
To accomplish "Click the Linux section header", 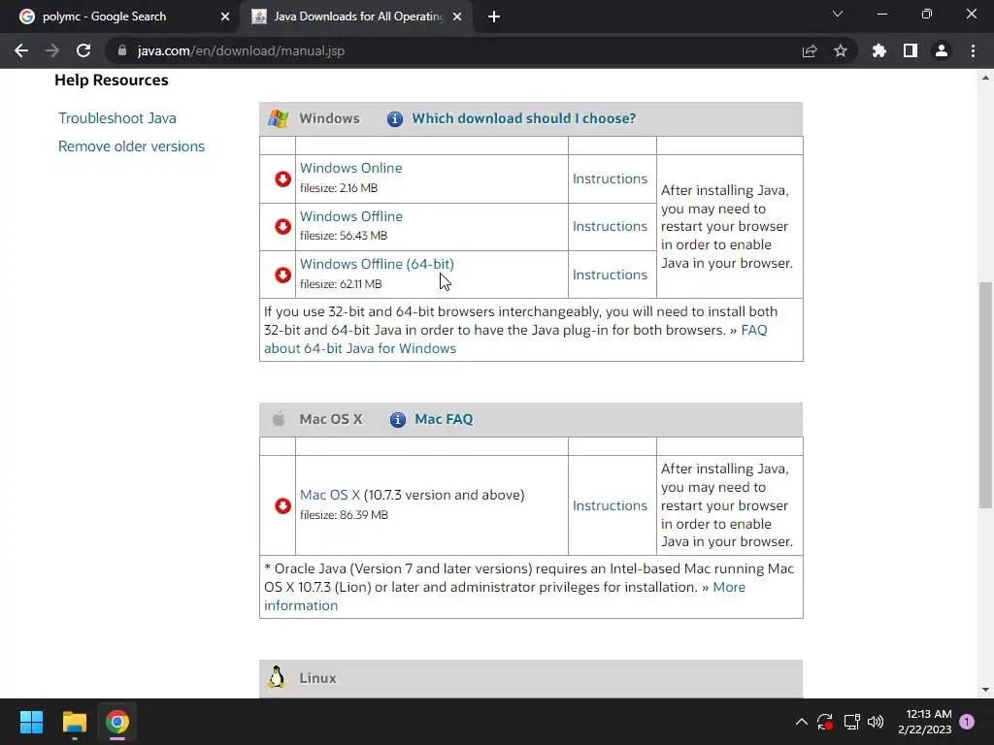I will tap(531, 678).
